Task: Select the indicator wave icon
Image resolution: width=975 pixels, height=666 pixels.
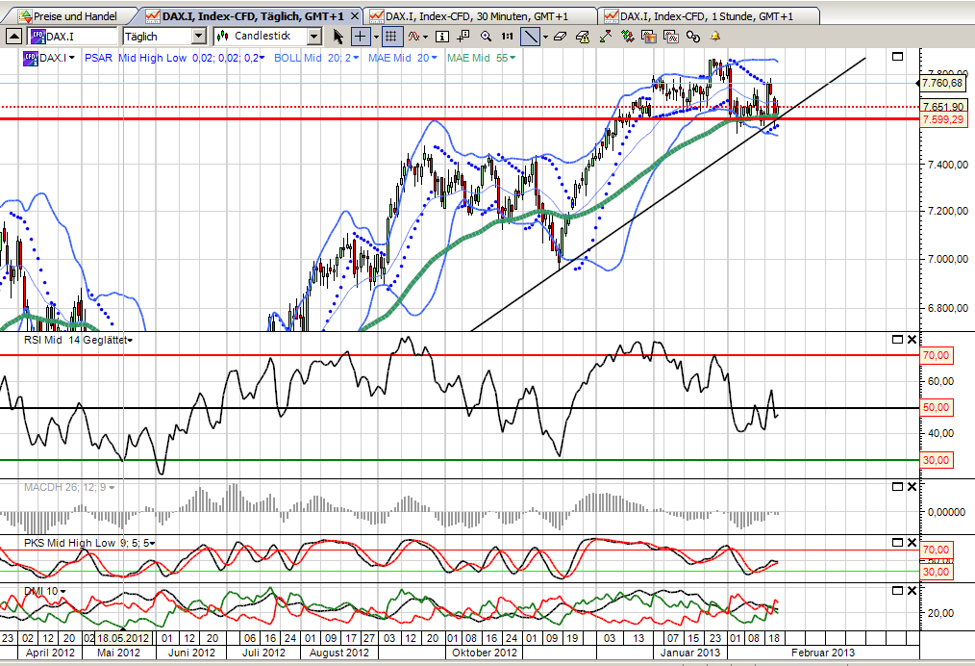Action: coord(413,37)
